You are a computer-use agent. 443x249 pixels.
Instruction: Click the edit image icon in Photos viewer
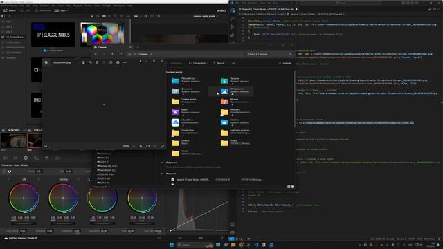[x=83, y=62]
